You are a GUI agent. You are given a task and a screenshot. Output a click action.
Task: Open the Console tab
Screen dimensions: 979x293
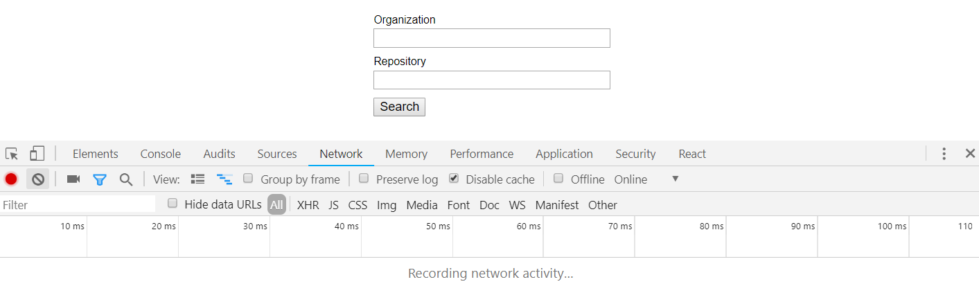[x=160, y=154]
